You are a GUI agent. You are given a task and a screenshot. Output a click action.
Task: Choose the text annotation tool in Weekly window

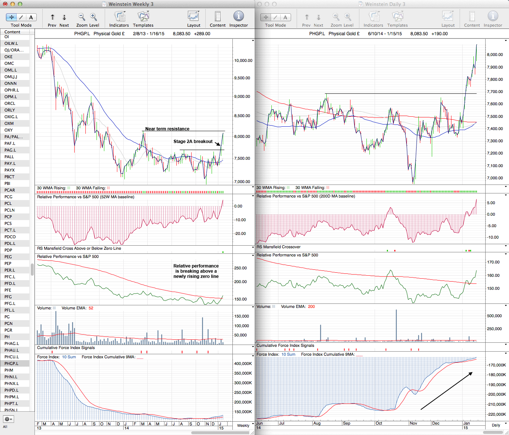[x=31, y=17]
